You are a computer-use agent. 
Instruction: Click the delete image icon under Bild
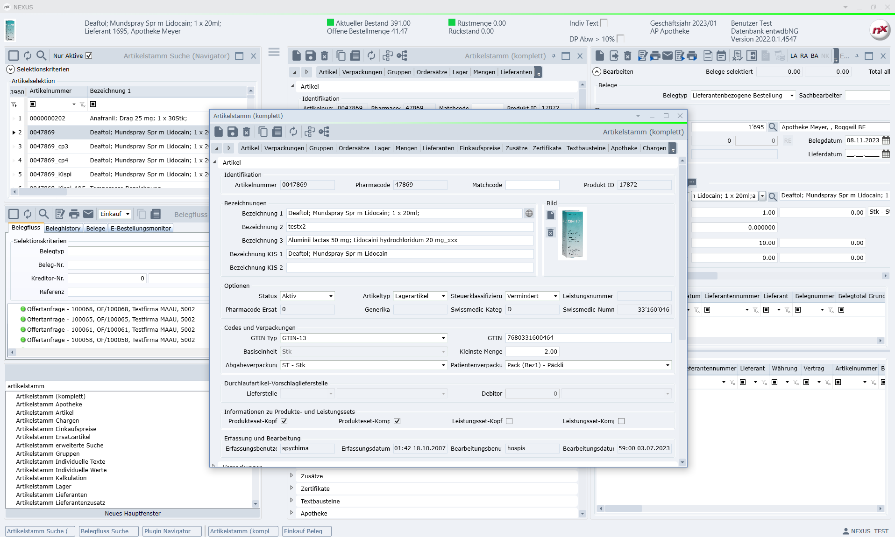pyautogui.click(x=551, y=233)
